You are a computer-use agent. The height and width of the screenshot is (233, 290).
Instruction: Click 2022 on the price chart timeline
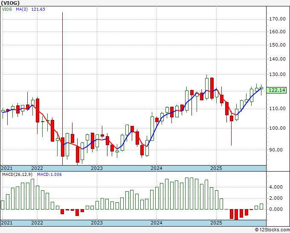[37, 168]
